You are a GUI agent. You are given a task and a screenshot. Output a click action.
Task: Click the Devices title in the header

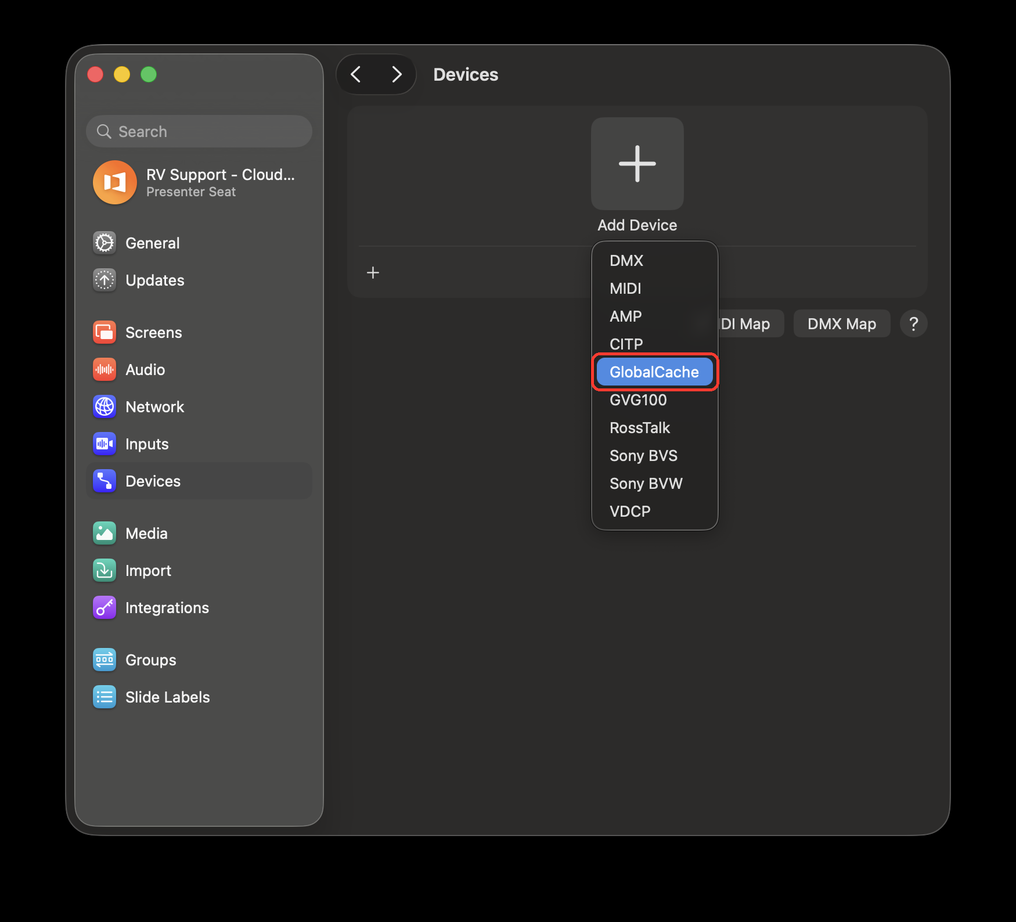[466, 75]
